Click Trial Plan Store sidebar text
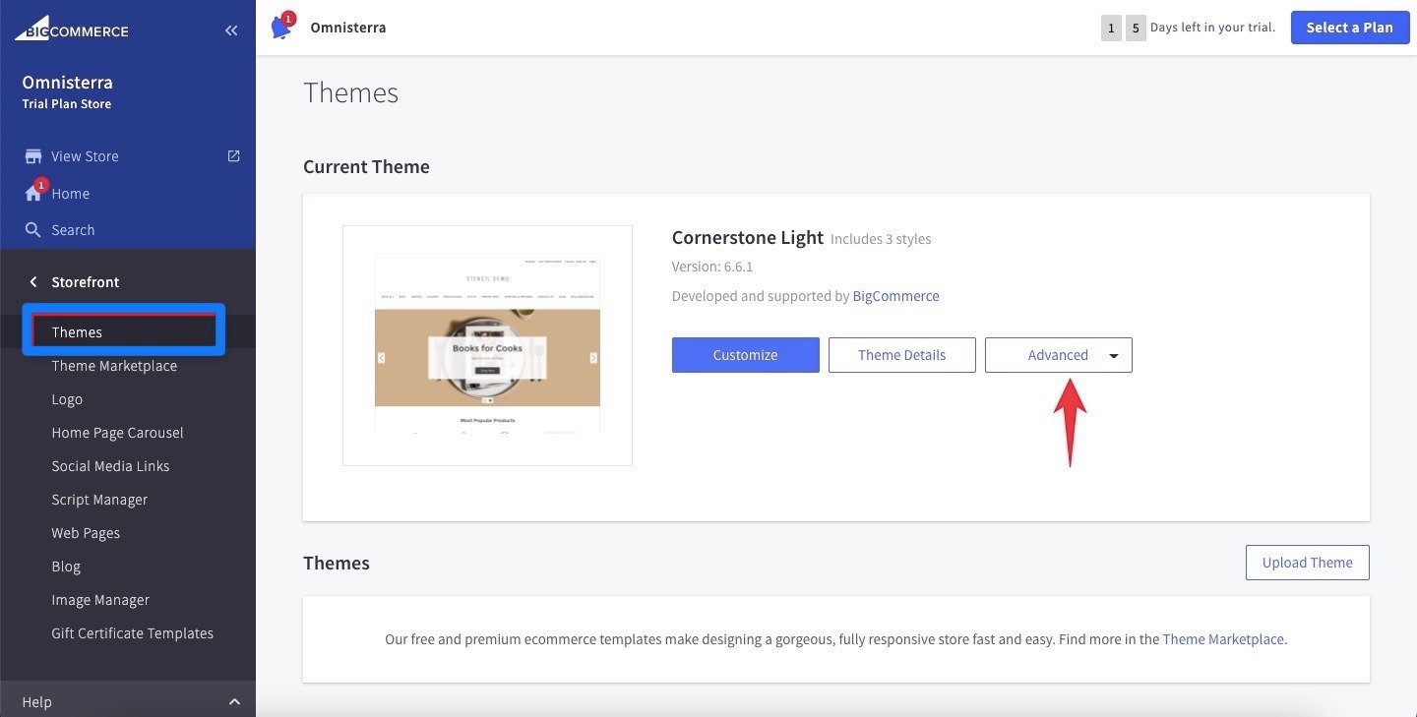1417x717 pixels. click(x=67, y=104)
